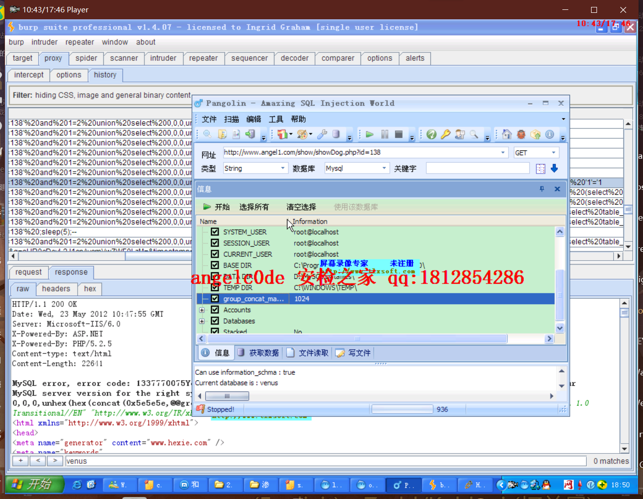
Task: Open the 工具 menu in Pangolin
Action: point(276,119)
